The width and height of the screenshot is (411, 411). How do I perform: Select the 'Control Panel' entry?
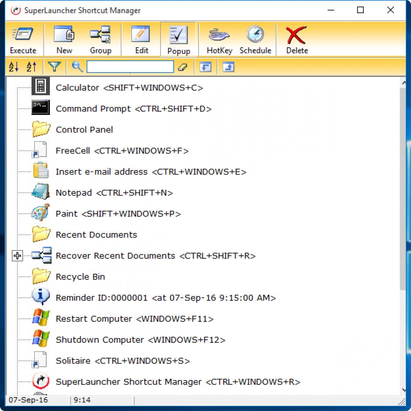pyautogui.click(x=84, y=130)
